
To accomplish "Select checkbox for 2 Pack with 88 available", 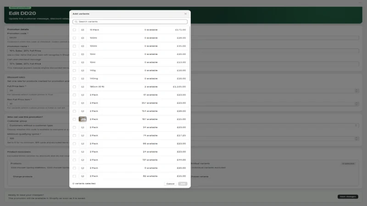I will [x=74, y=144].
